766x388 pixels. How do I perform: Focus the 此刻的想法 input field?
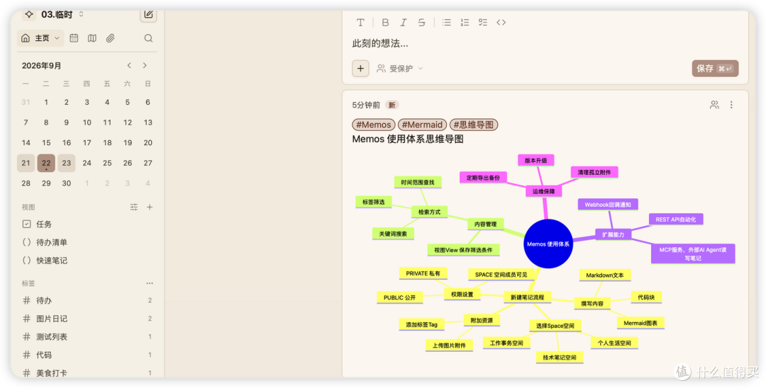pyautogui.click(x=545, y=43)
